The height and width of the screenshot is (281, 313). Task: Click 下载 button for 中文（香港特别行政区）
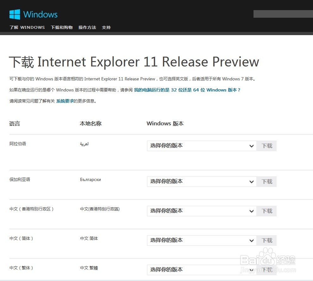pyautogui.click(x=267, y=211)
